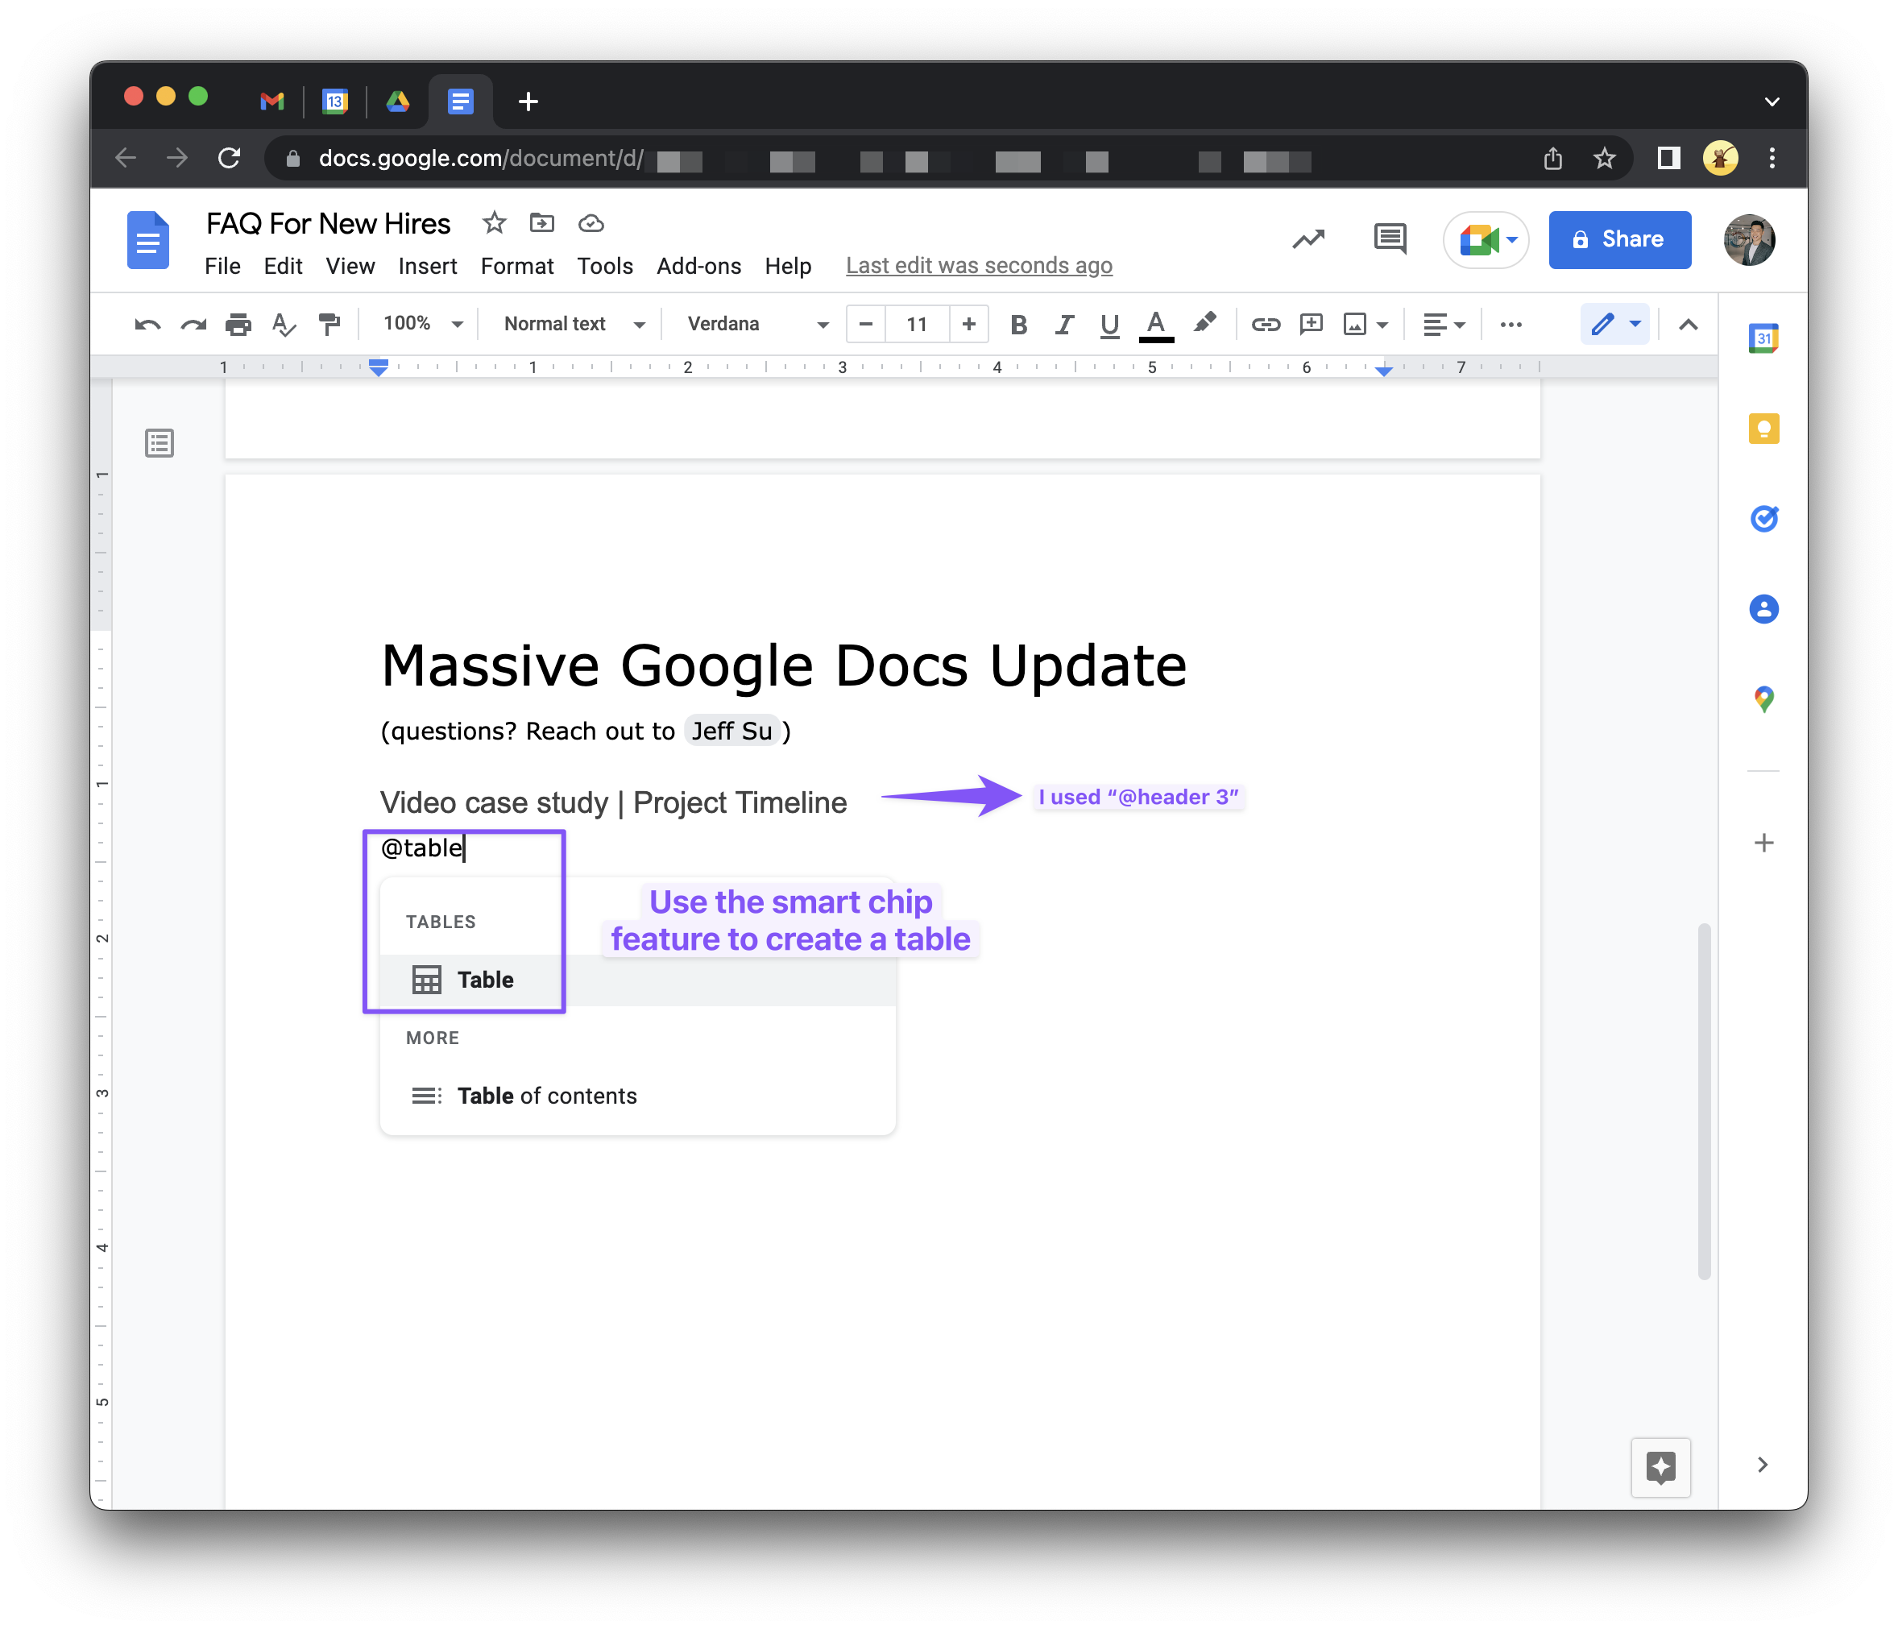Run spelling and grammar check
The height and width of the screenshot is (1629, 1898).
[x=284, y=325]
